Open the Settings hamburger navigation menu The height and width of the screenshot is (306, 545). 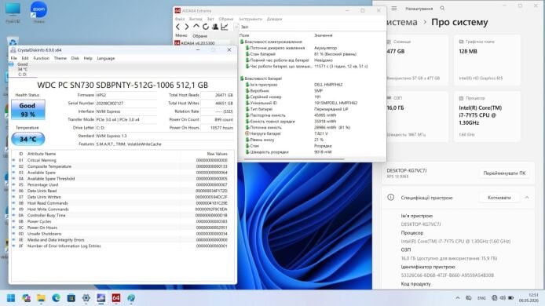(x=394, y=8)
